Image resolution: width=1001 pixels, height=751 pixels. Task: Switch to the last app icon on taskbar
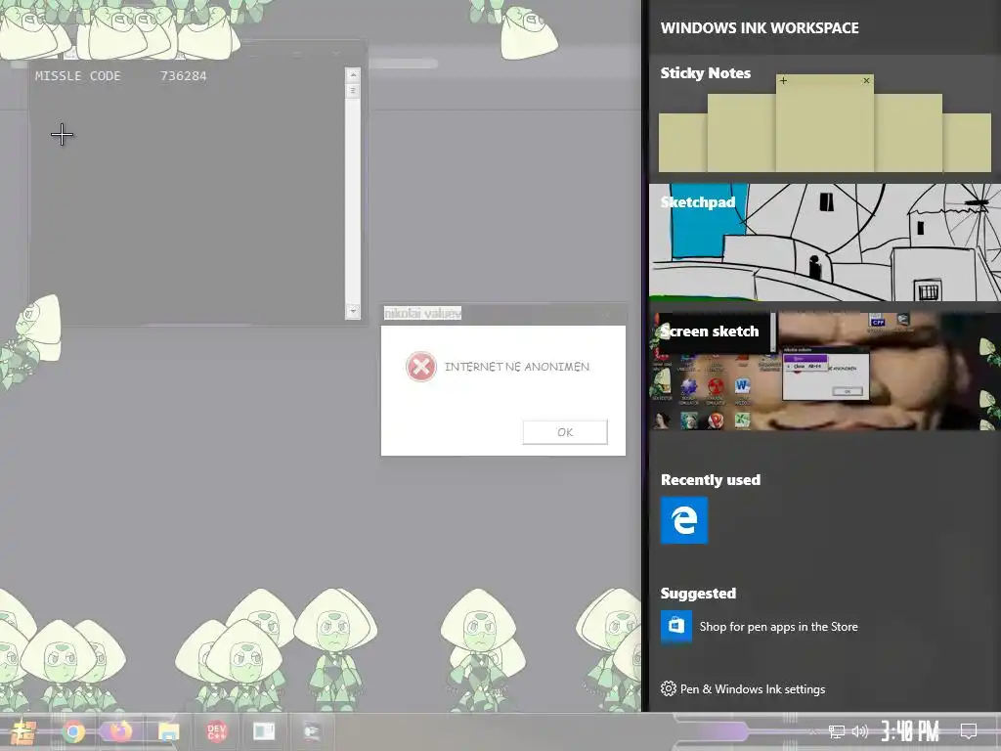[x=312, y=731]
